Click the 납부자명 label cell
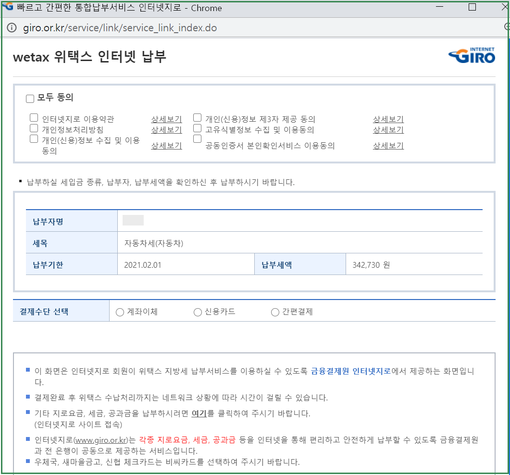Screen dimensions: 510x475 (72, 221)
